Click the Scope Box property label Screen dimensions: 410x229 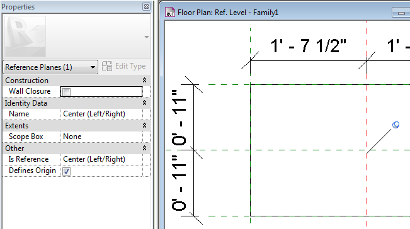point(26,137)
